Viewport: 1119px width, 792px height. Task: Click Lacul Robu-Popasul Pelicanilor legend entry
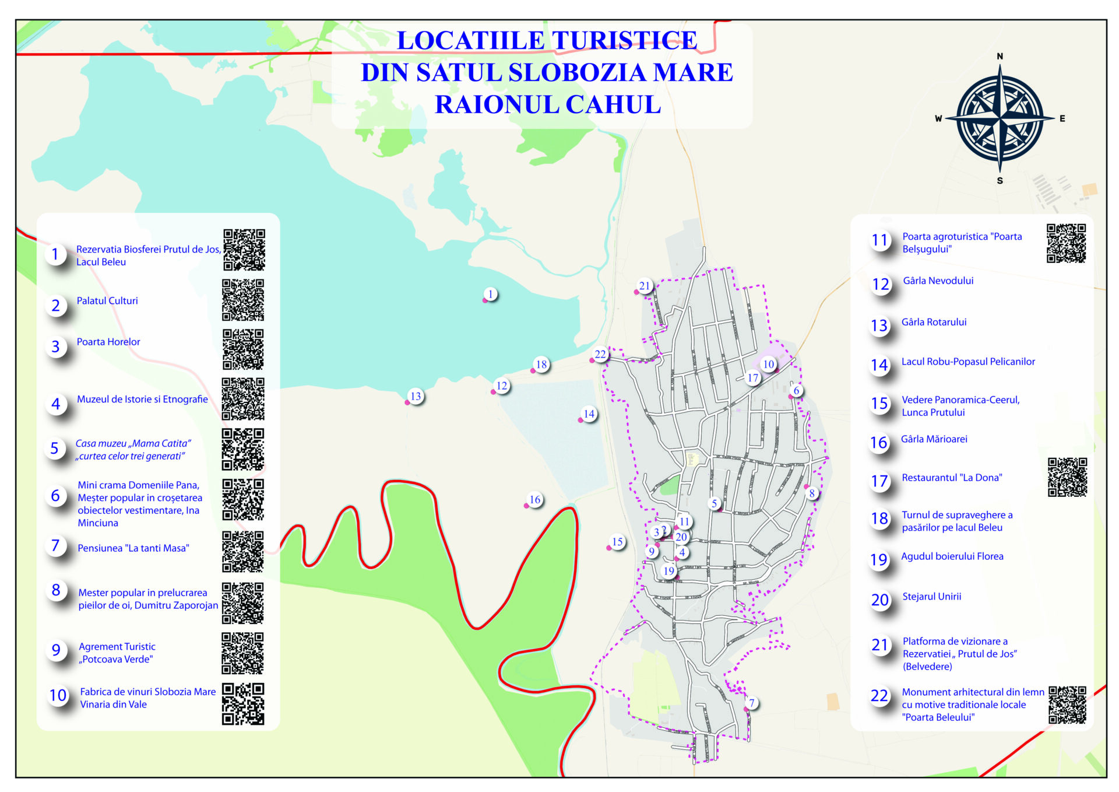(x=968, y=362)
